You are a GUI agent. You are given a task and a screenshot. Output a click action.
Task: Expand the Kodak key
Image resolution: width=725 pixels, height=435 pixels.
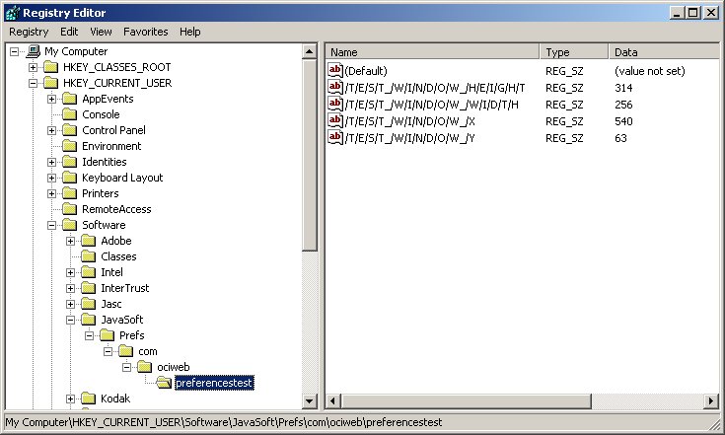pos(70,399)
